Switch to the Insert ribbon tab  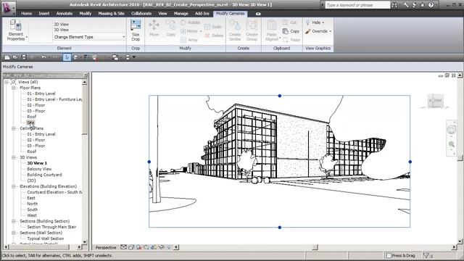[x=44, y=14]
